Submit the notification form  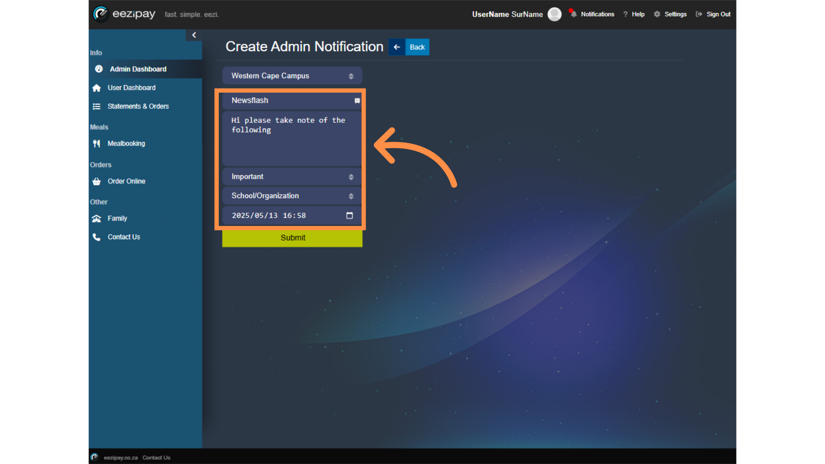pyautogui.click(x=292, y=238)
